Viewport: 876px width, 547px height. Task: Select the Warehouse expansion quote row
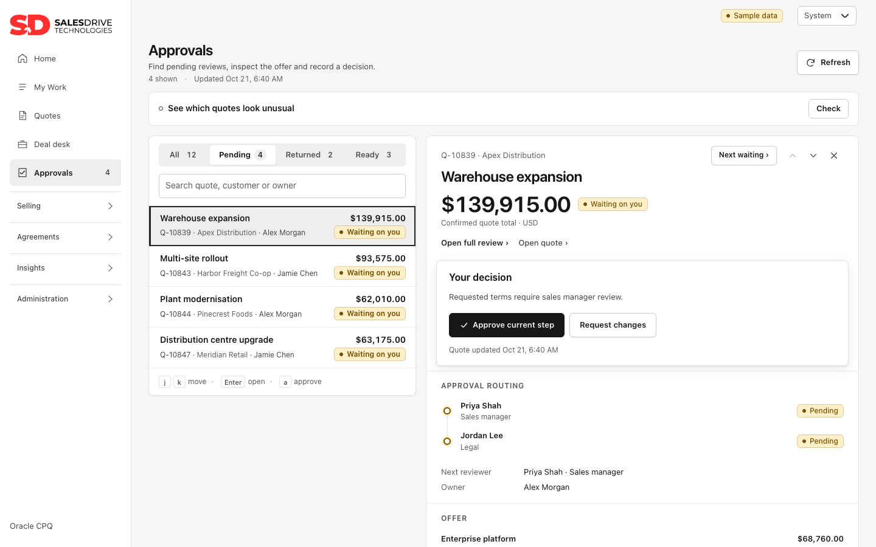pos(282,226)
